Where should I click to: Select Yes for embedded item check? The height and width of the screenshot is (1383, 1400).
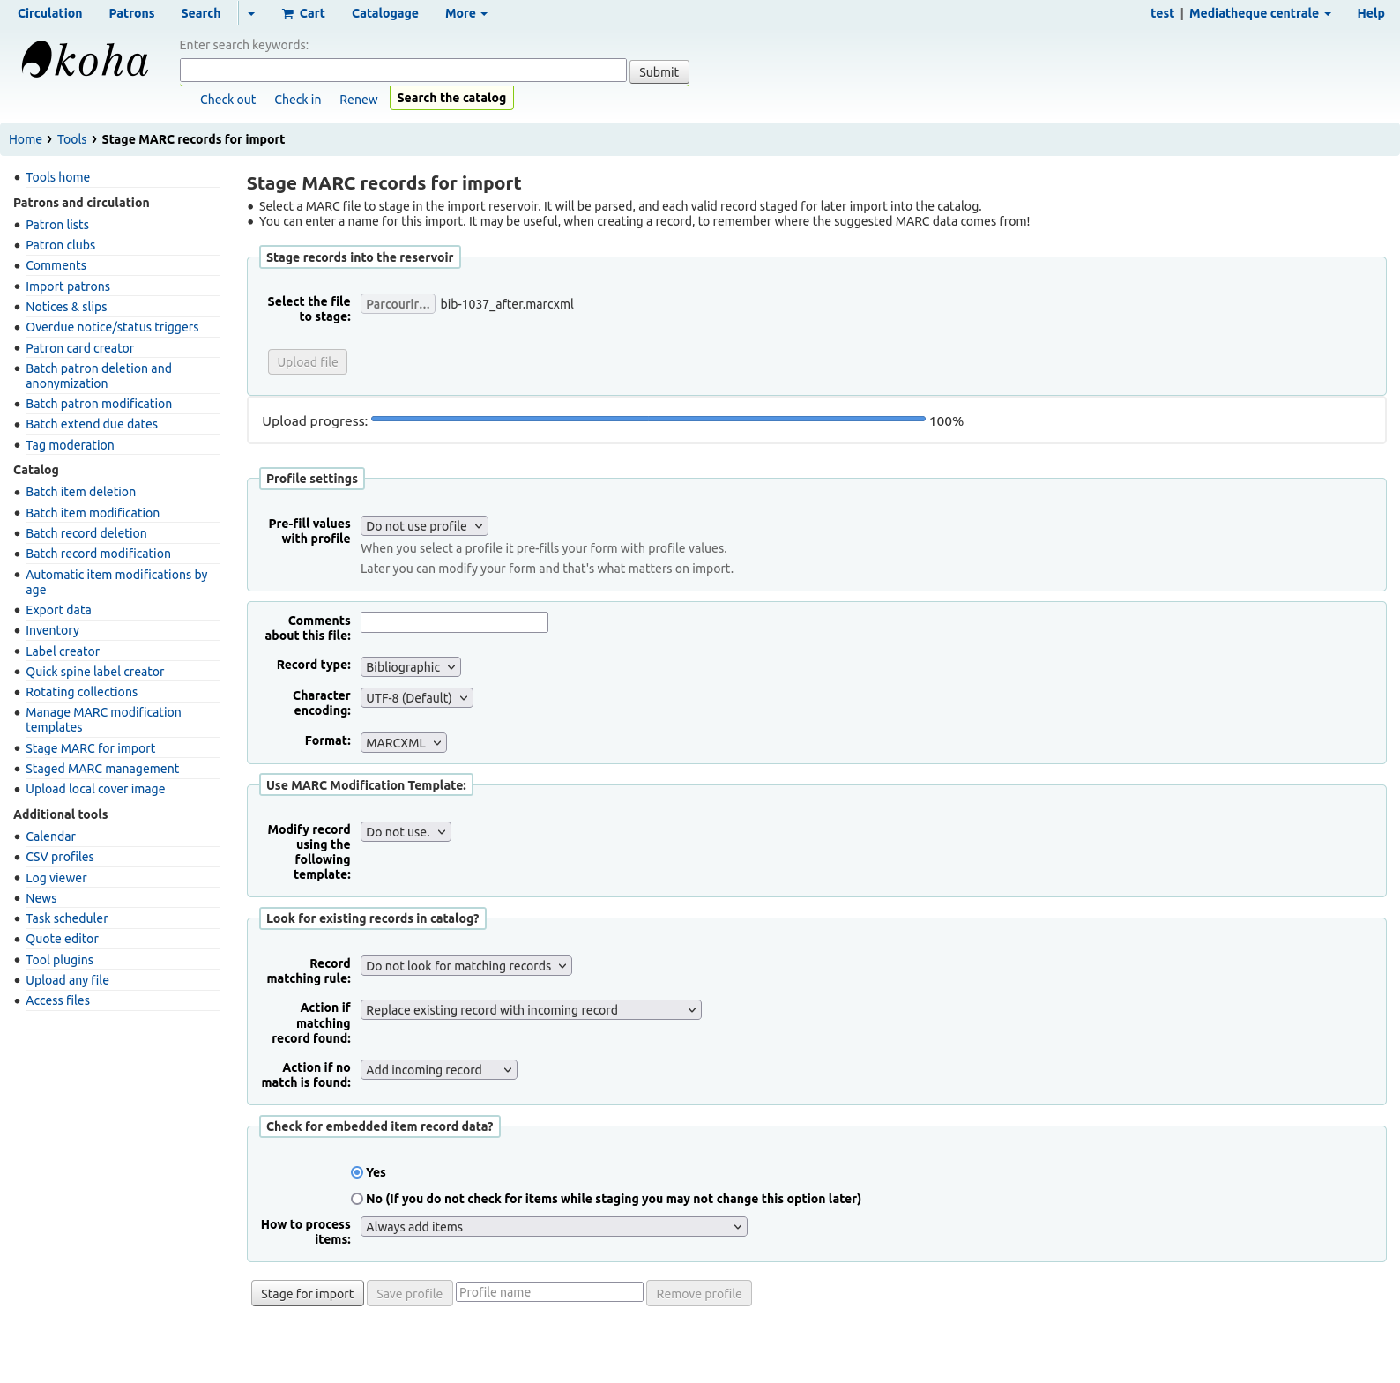point(357,1172)
